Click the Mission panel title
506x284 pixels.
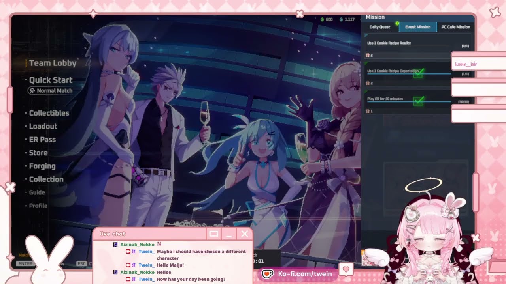375,17
